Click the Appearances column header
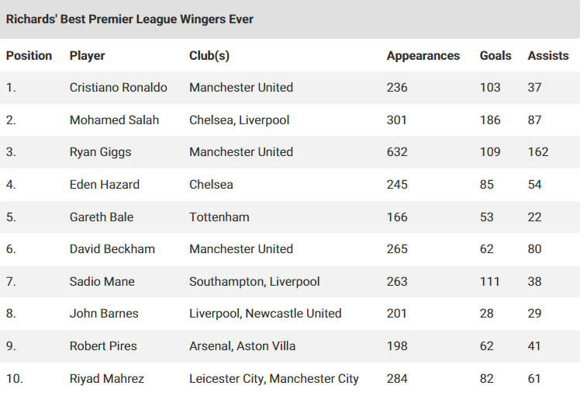Viewport: 587px width, 403px height. pyautogui.click(x=423, y=55)
